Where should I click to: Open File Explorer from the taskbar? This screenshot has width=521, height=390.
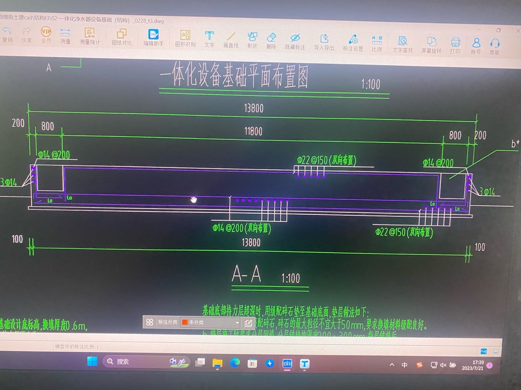click(x=217, y=363)
